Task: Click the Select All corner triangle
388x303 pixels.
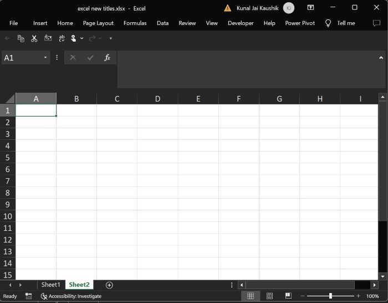Action: click(x=10, y=99)
